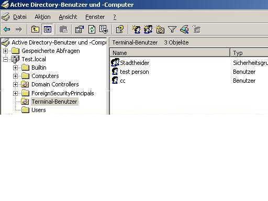The width and height of the screenshot is (268, 201).
Task: Open Properties toolbar icon
Action: click(80, 29)
